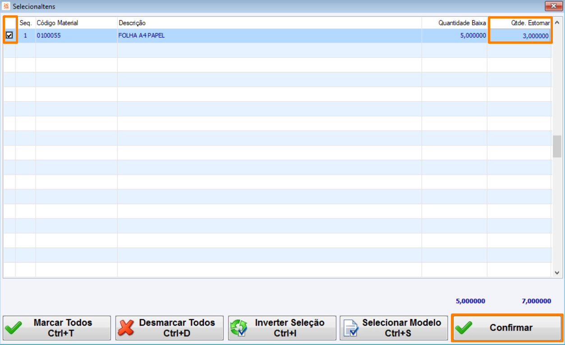This screenshot has height=345, width=565.
Task: Click scrollbar down arrow in grid
Action: click(x=557, y=272)
